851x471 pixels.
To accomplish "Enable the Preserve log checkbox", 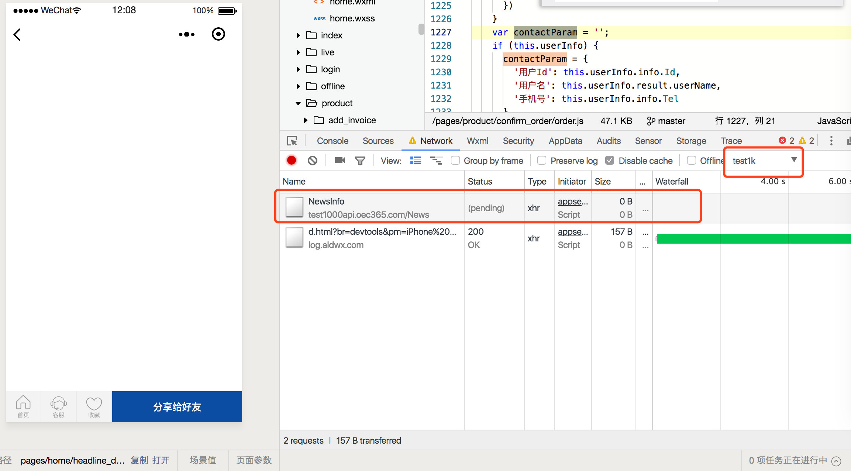I will [x=542, y=161].
